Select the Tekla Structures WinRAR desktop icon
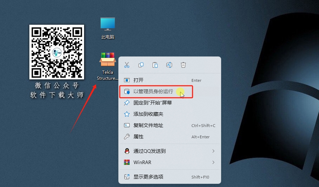The width and height of the screenshot is (319, 187). tap(107, 66)
